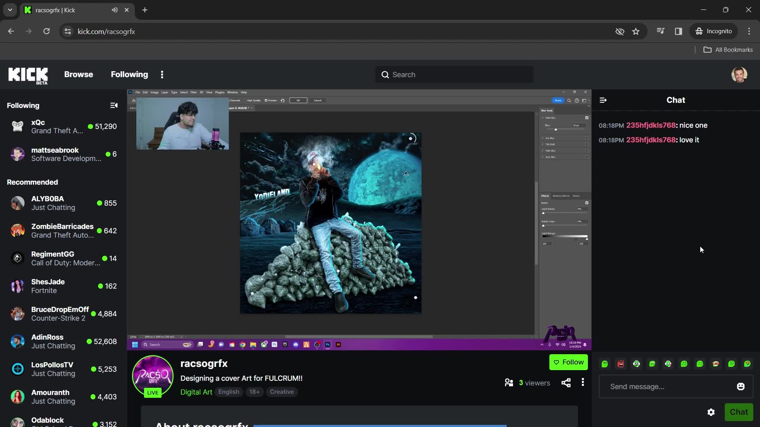
Task: Open the user profile avatar menu
Action: pos(739,75)
